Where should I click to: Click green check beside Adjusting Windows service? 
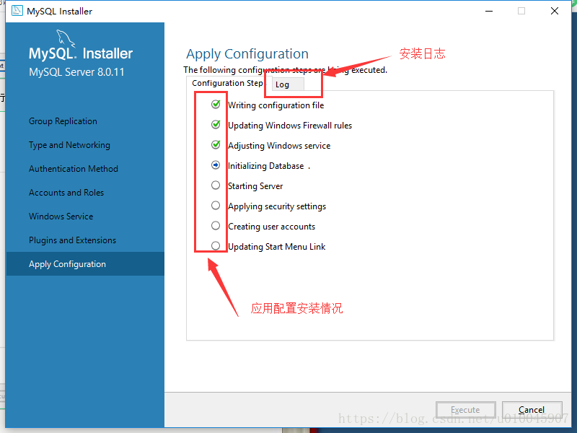[216, 145]
